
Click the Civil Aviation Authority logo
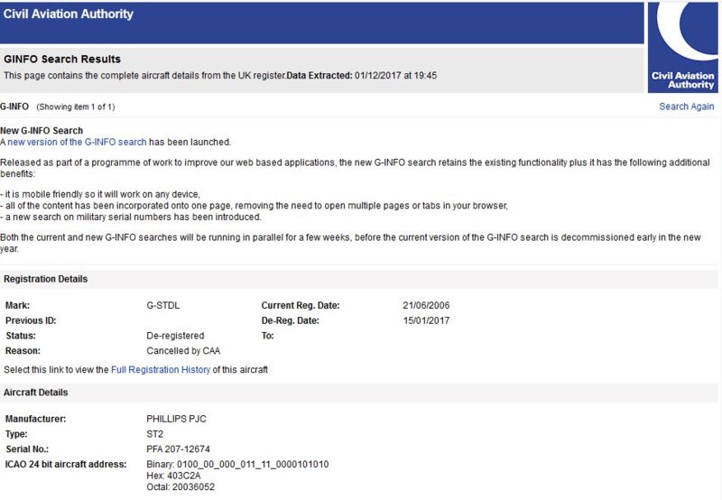[x=683, y=47]
